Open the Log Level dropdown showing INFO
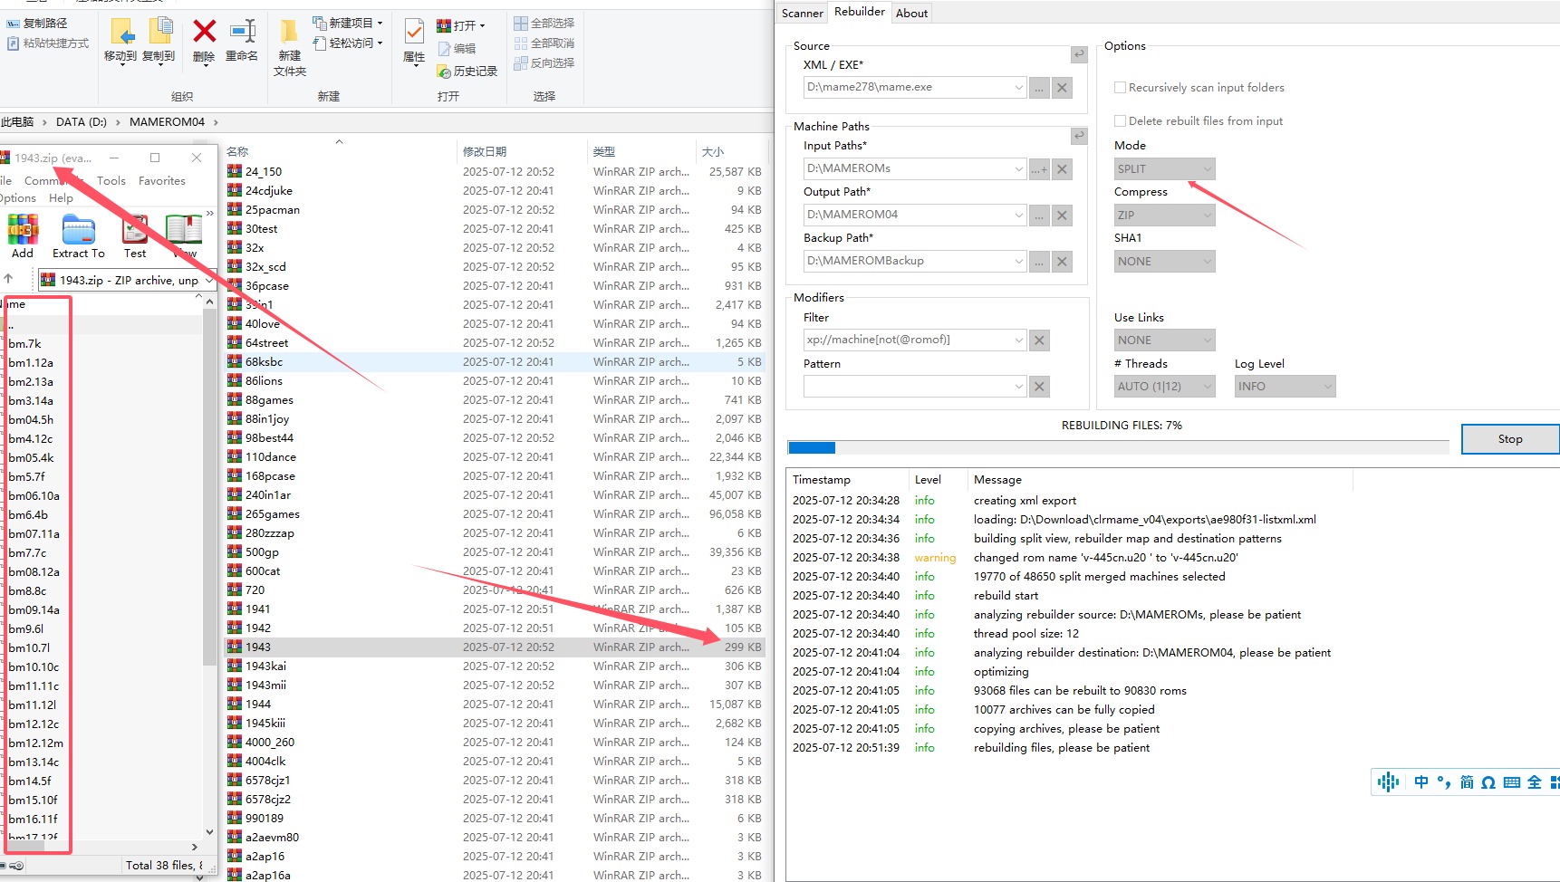Image resolution: width=1560 pixels, height=882 pixels. click(1285, 387)
